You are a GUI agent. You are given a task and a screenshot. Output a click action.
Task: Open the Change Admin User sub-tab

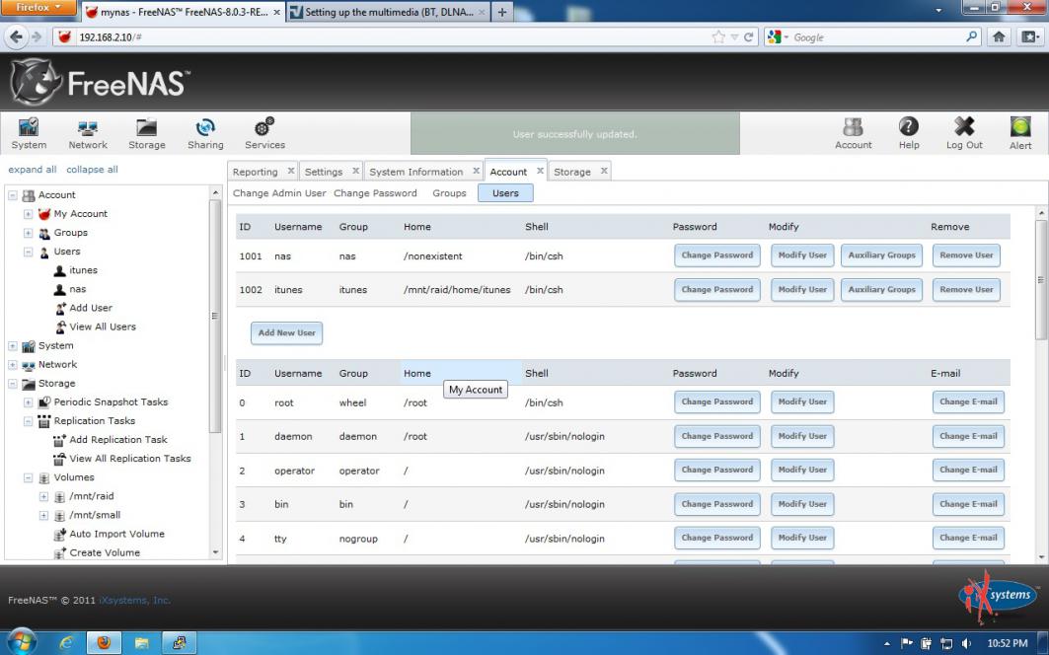(279, 193)
